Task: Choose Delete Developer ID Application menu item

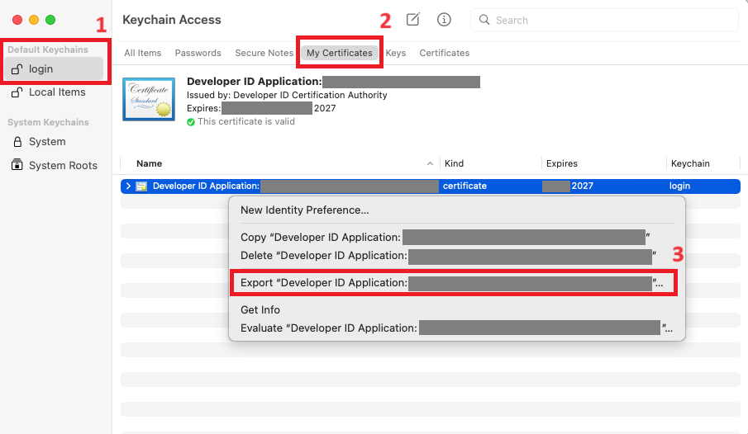Action: tap(456, 255)
